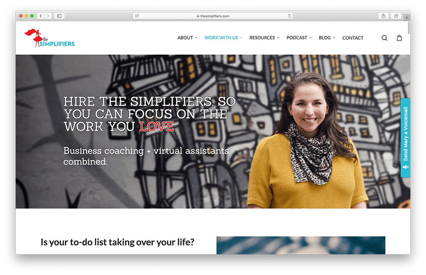Go to the Contact page link

click(x=353, y=38)
